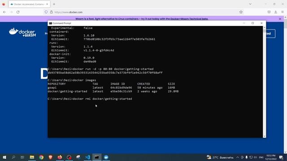This screenshot has width=287, height=161.
Task: Open Docker Desktop whale taskbar icon
Action: pos(106,157)
